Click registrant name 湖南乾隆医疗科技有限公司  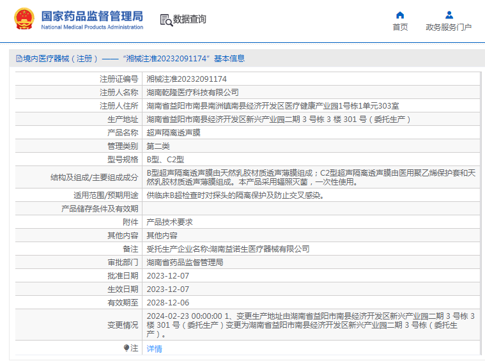[x=192, y=93]
